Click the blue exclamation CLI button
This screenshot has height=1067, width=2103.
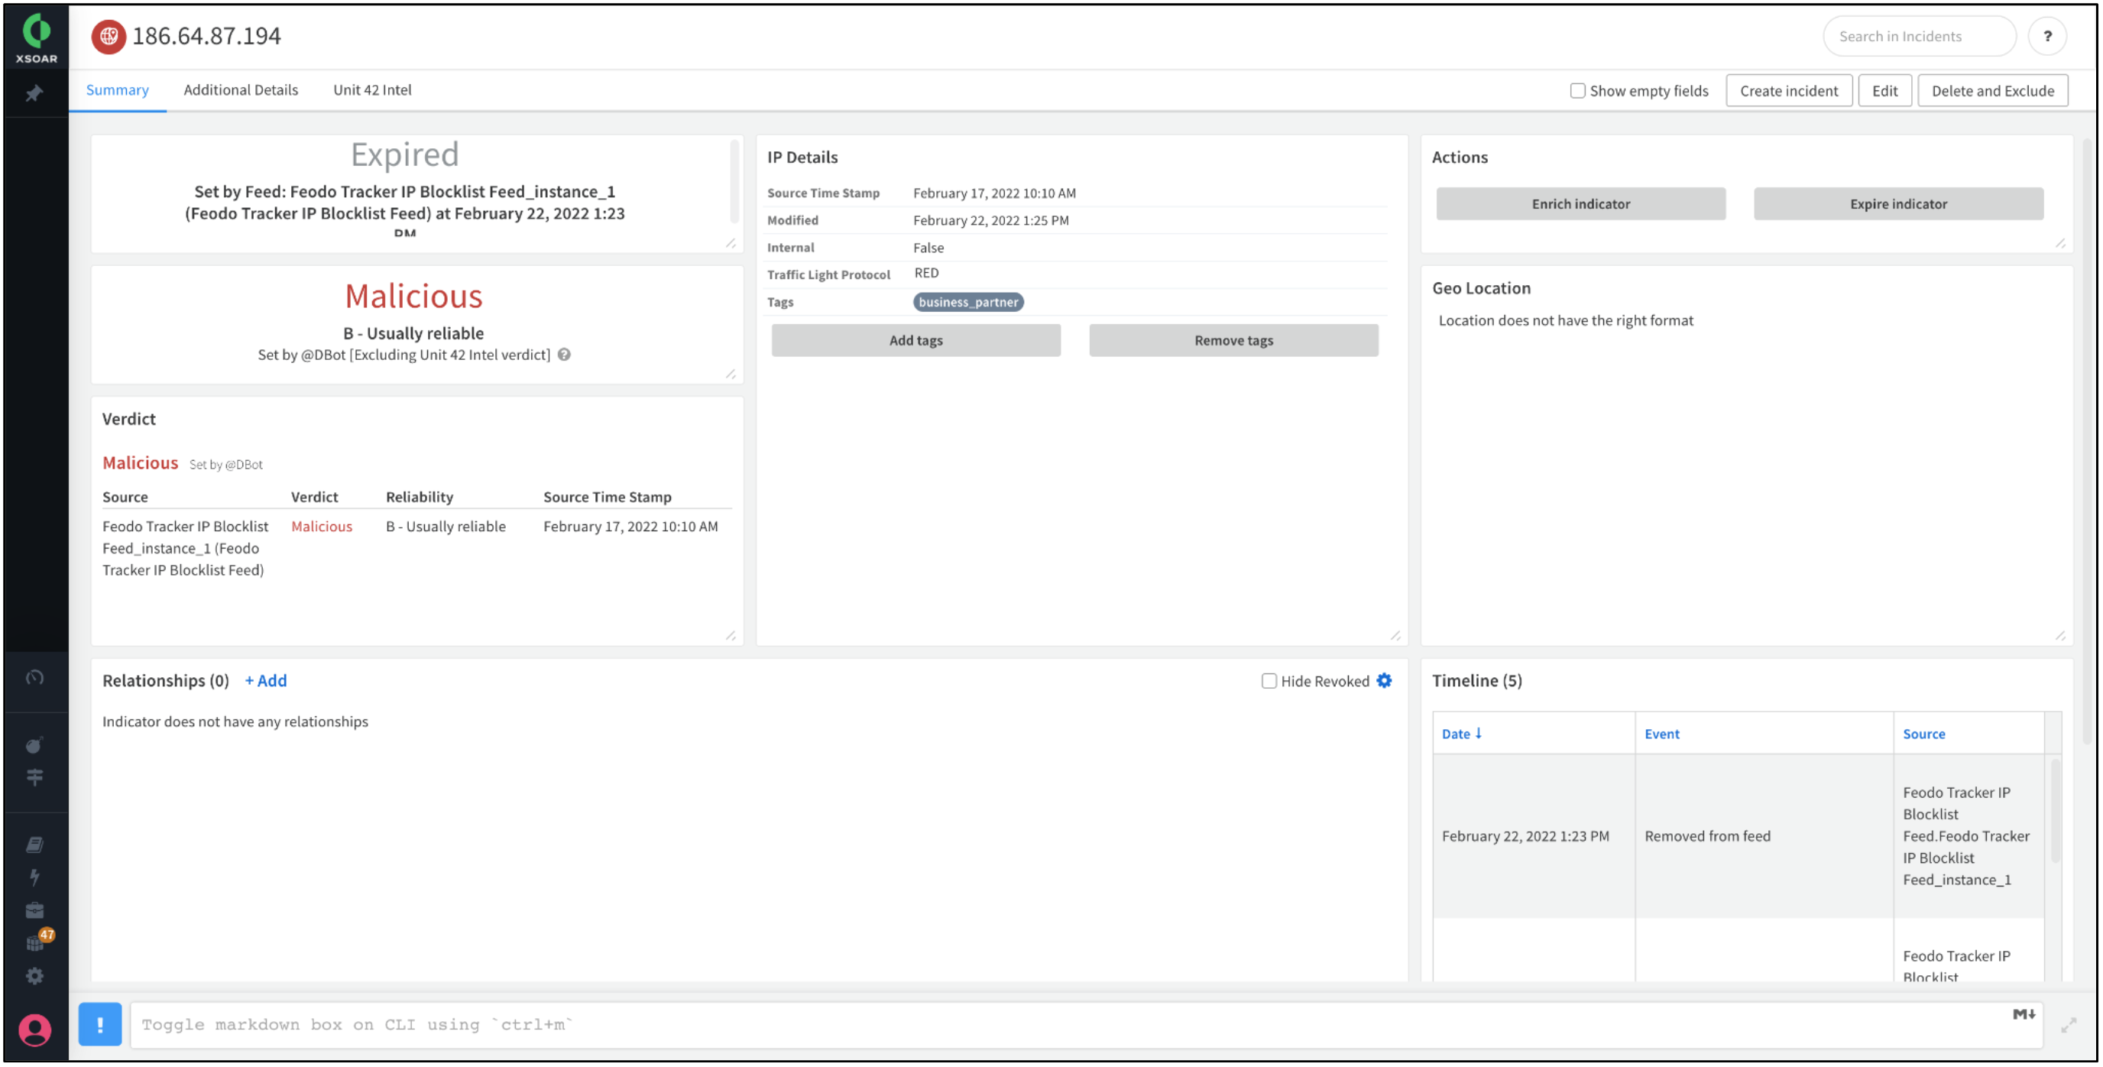coord(99,1026)
